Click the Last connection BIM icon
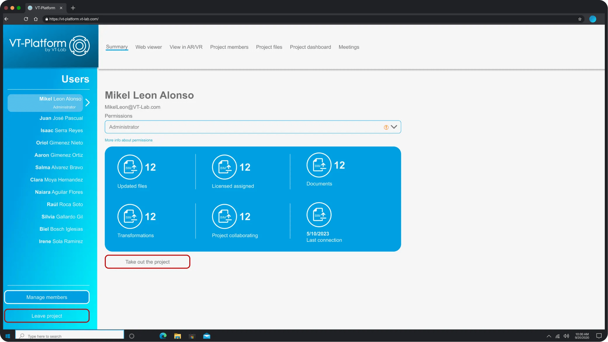Screen dimensions: 608x342 coord(319,215)
